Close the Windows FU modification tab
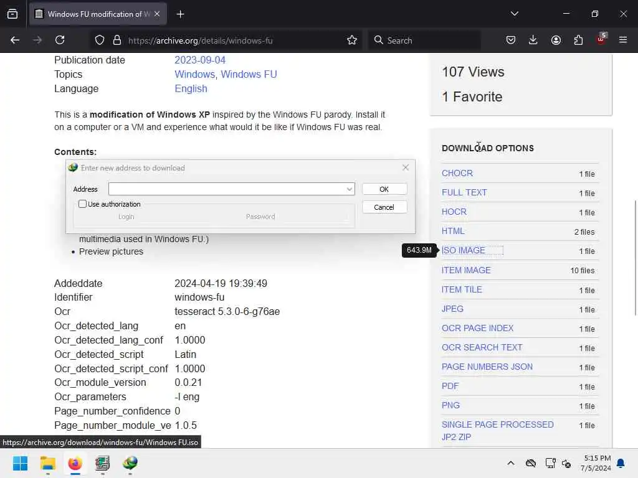Viewport: 638px width, 478px height. [157, 14]
